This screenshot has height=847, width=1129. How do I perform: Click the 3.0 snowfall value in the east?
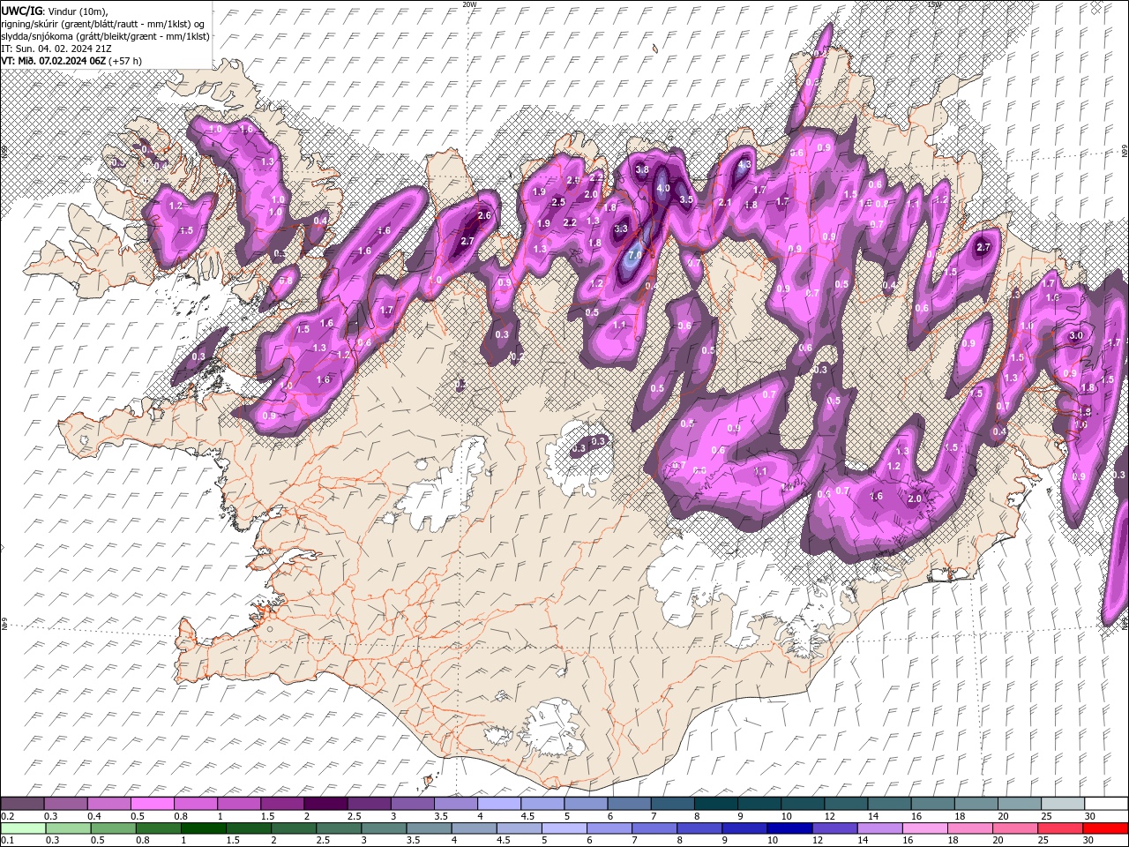click(x=1076, y=335)
